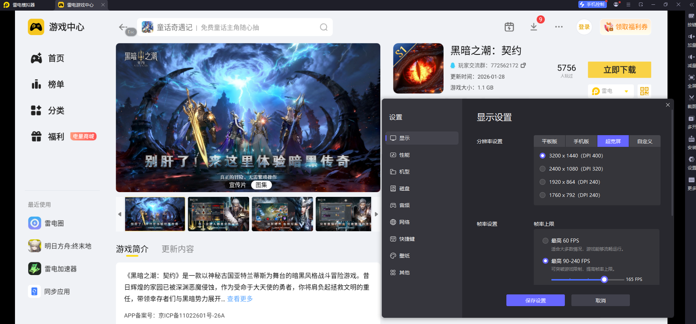The width and height of the screenshot is (696, 324).
Task: Copy the player group number 772562172
Action: click(523, 65)
